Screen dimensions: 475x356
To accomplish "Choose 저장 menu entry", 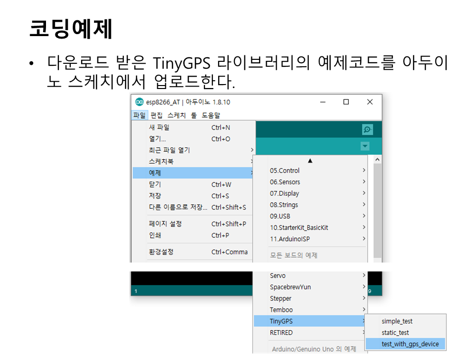I will pyautogui.click(x=193, y=196).
